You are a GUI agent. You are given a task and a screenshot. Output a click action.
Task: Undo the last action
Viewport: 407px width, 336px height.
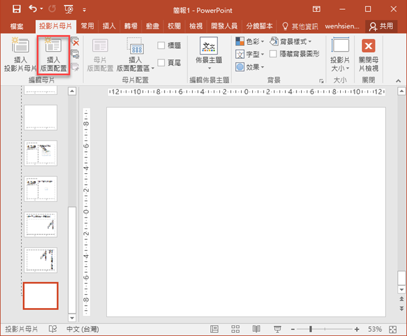[x=33, y=9]
